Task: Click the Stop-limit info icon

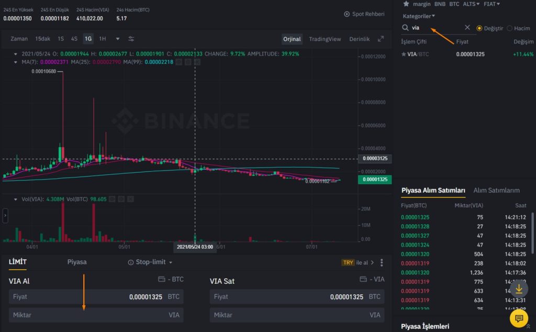Action: coord(130,262)
